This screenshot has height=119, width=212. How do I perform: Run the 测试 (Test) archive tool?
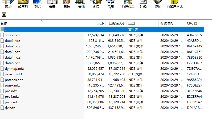(x=38, y=4)
